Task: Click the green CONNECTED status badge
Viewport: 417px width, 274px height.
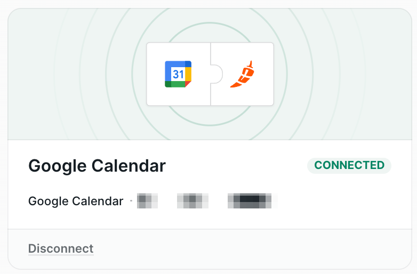Action: coord(349,165)
